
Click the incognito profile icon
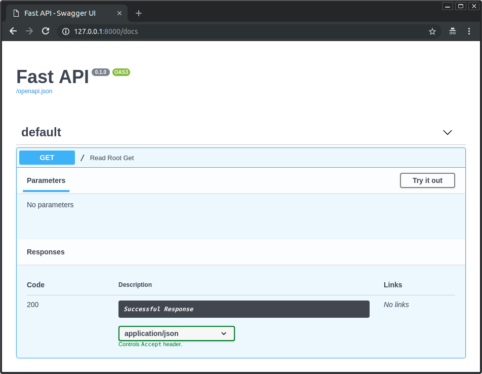pyautogui.click(x=453, y=31)
